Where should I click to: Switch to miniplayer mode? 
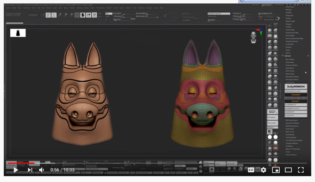tap(276, 170)
